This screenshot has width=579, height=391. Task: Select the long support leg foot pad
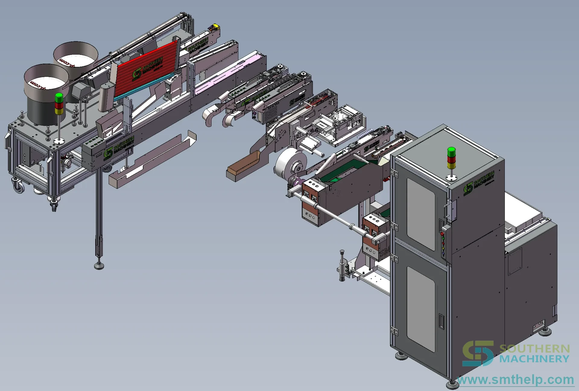(99, 266)
